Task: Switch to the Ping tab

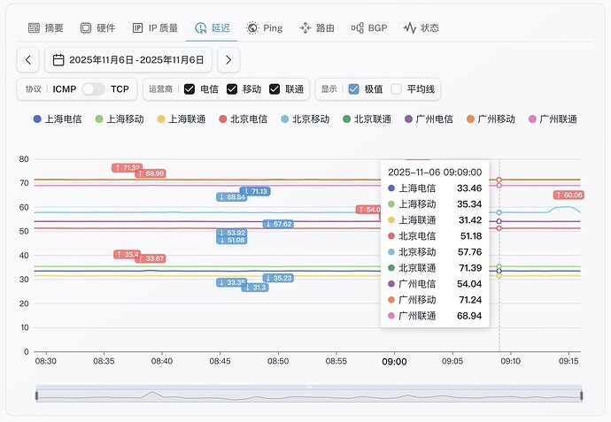Action: coord(265,28)
